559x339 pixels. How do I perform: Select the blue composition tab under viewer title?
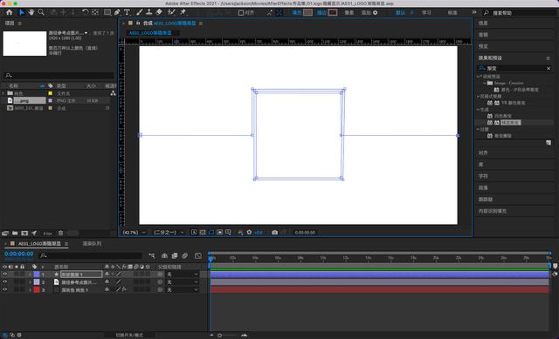(x=150, y=33)
